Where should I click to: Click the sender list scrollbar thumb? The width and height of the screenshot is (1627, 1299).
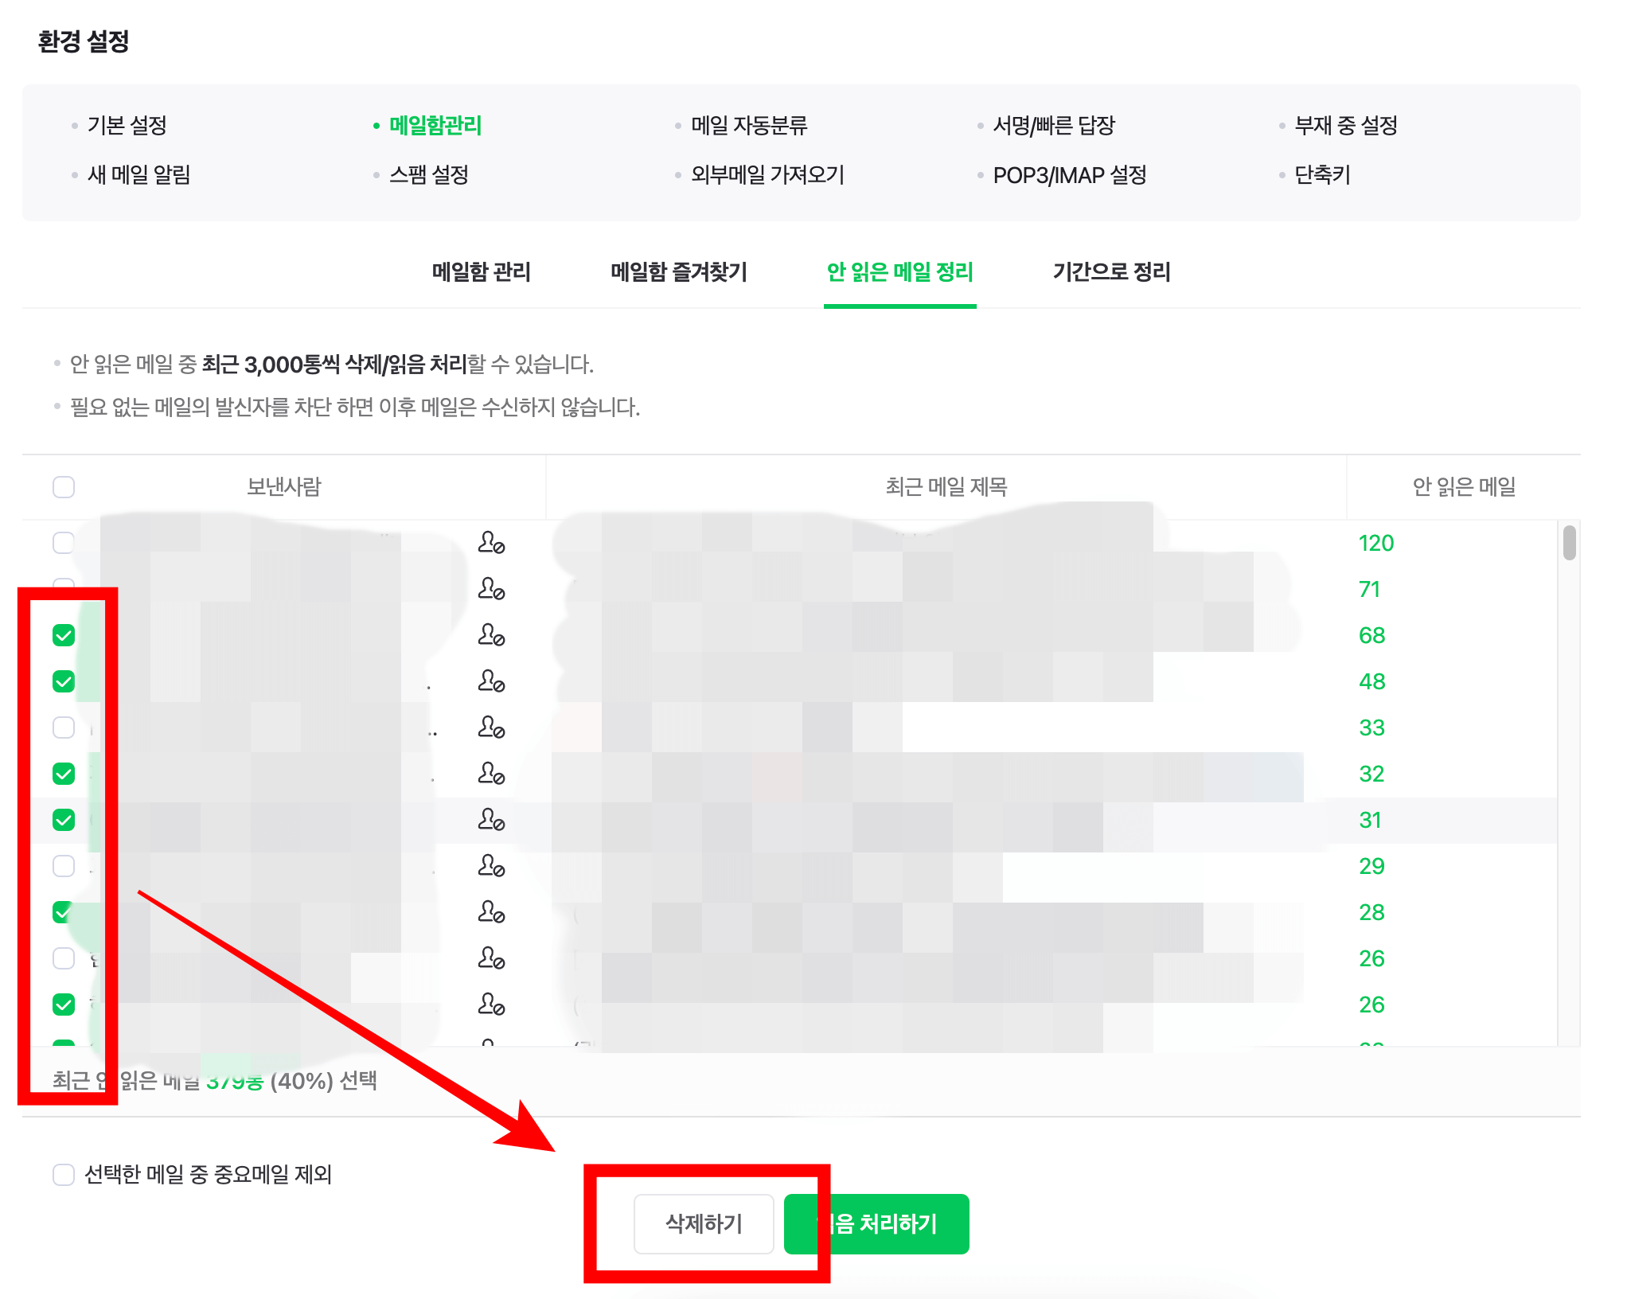click(1569, 543)
